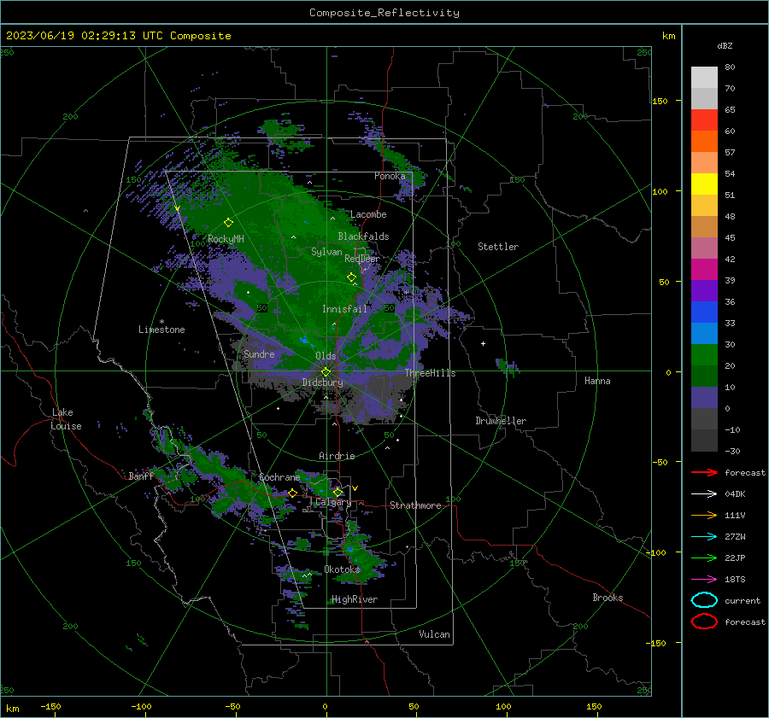Image resolution: width=769 pixels, height=718 pixels.
Task: Click the Airdrie label on the map
Action: point(337,456)
